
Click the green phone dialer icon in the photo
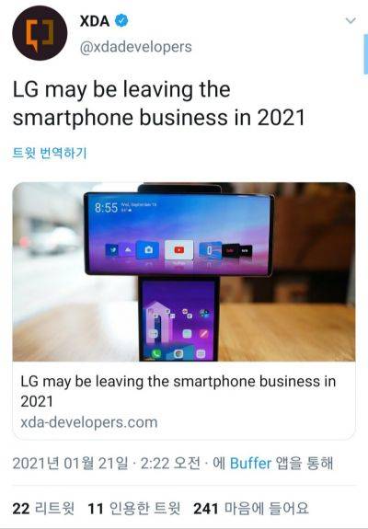point(155,353)
